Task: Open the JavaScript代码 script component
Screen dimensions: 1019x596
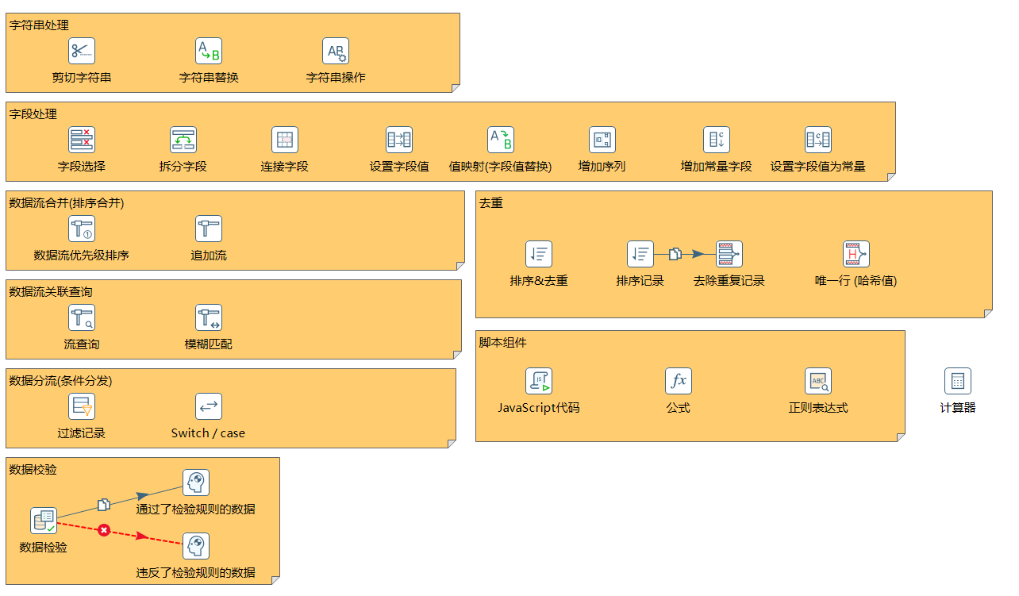Action: coord(539,381)
